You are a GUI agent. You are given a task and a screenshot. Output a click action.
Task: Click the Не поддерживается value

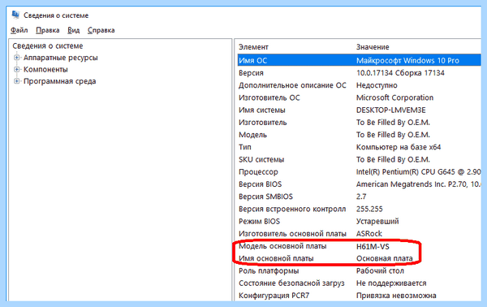(x=391, y=283)
